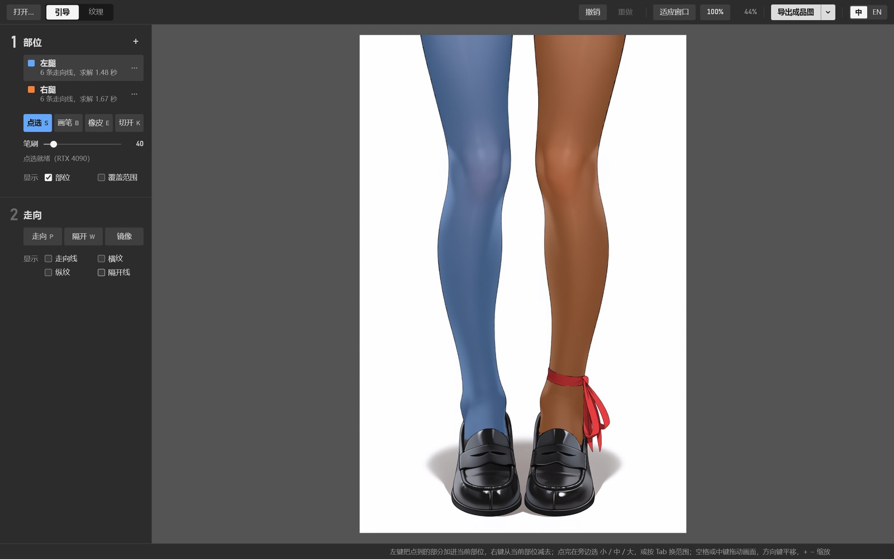Viewport: 894px width, 559px height.
Task: Set zoom to 100%
Action: point(715,12)
